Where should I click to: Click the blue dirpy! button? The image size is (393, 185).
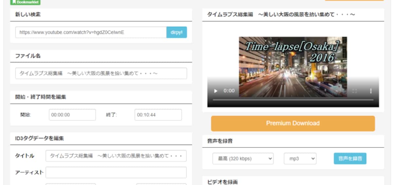click(x=177, y=32)
